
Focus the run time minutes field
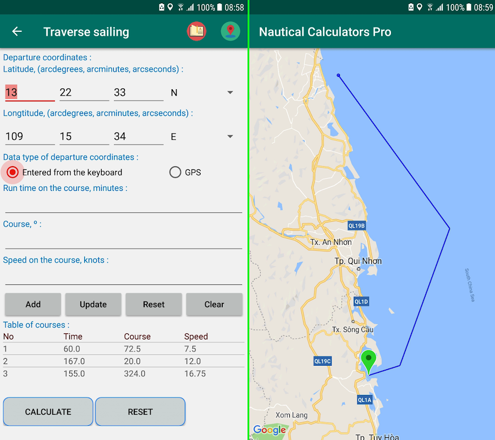123,205
